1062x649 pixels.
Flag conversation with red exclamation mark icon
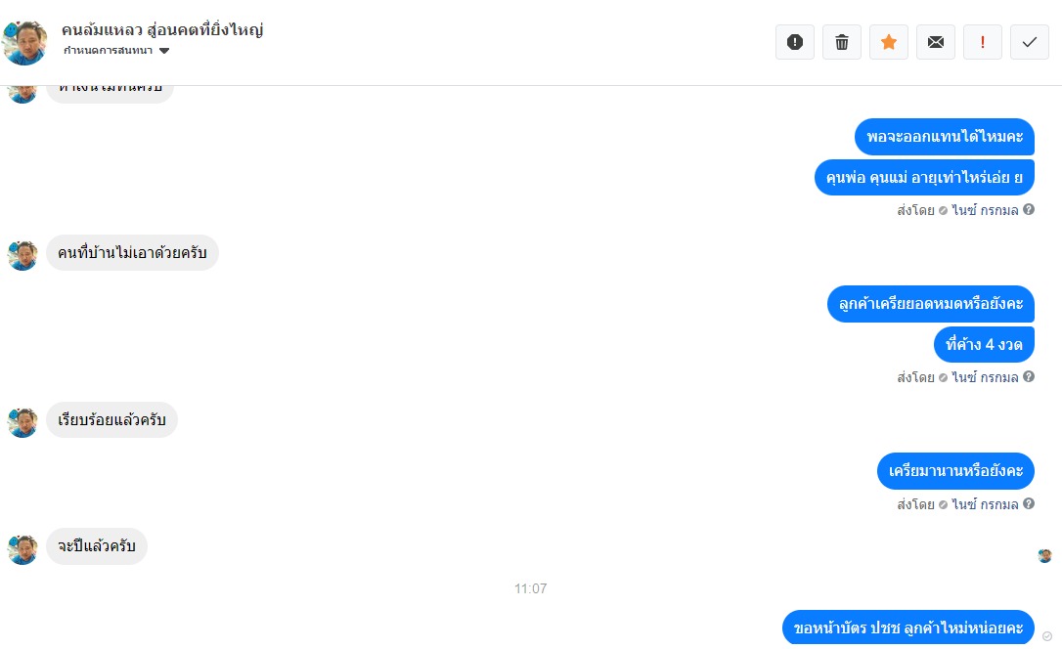click(x=983, y=42)
